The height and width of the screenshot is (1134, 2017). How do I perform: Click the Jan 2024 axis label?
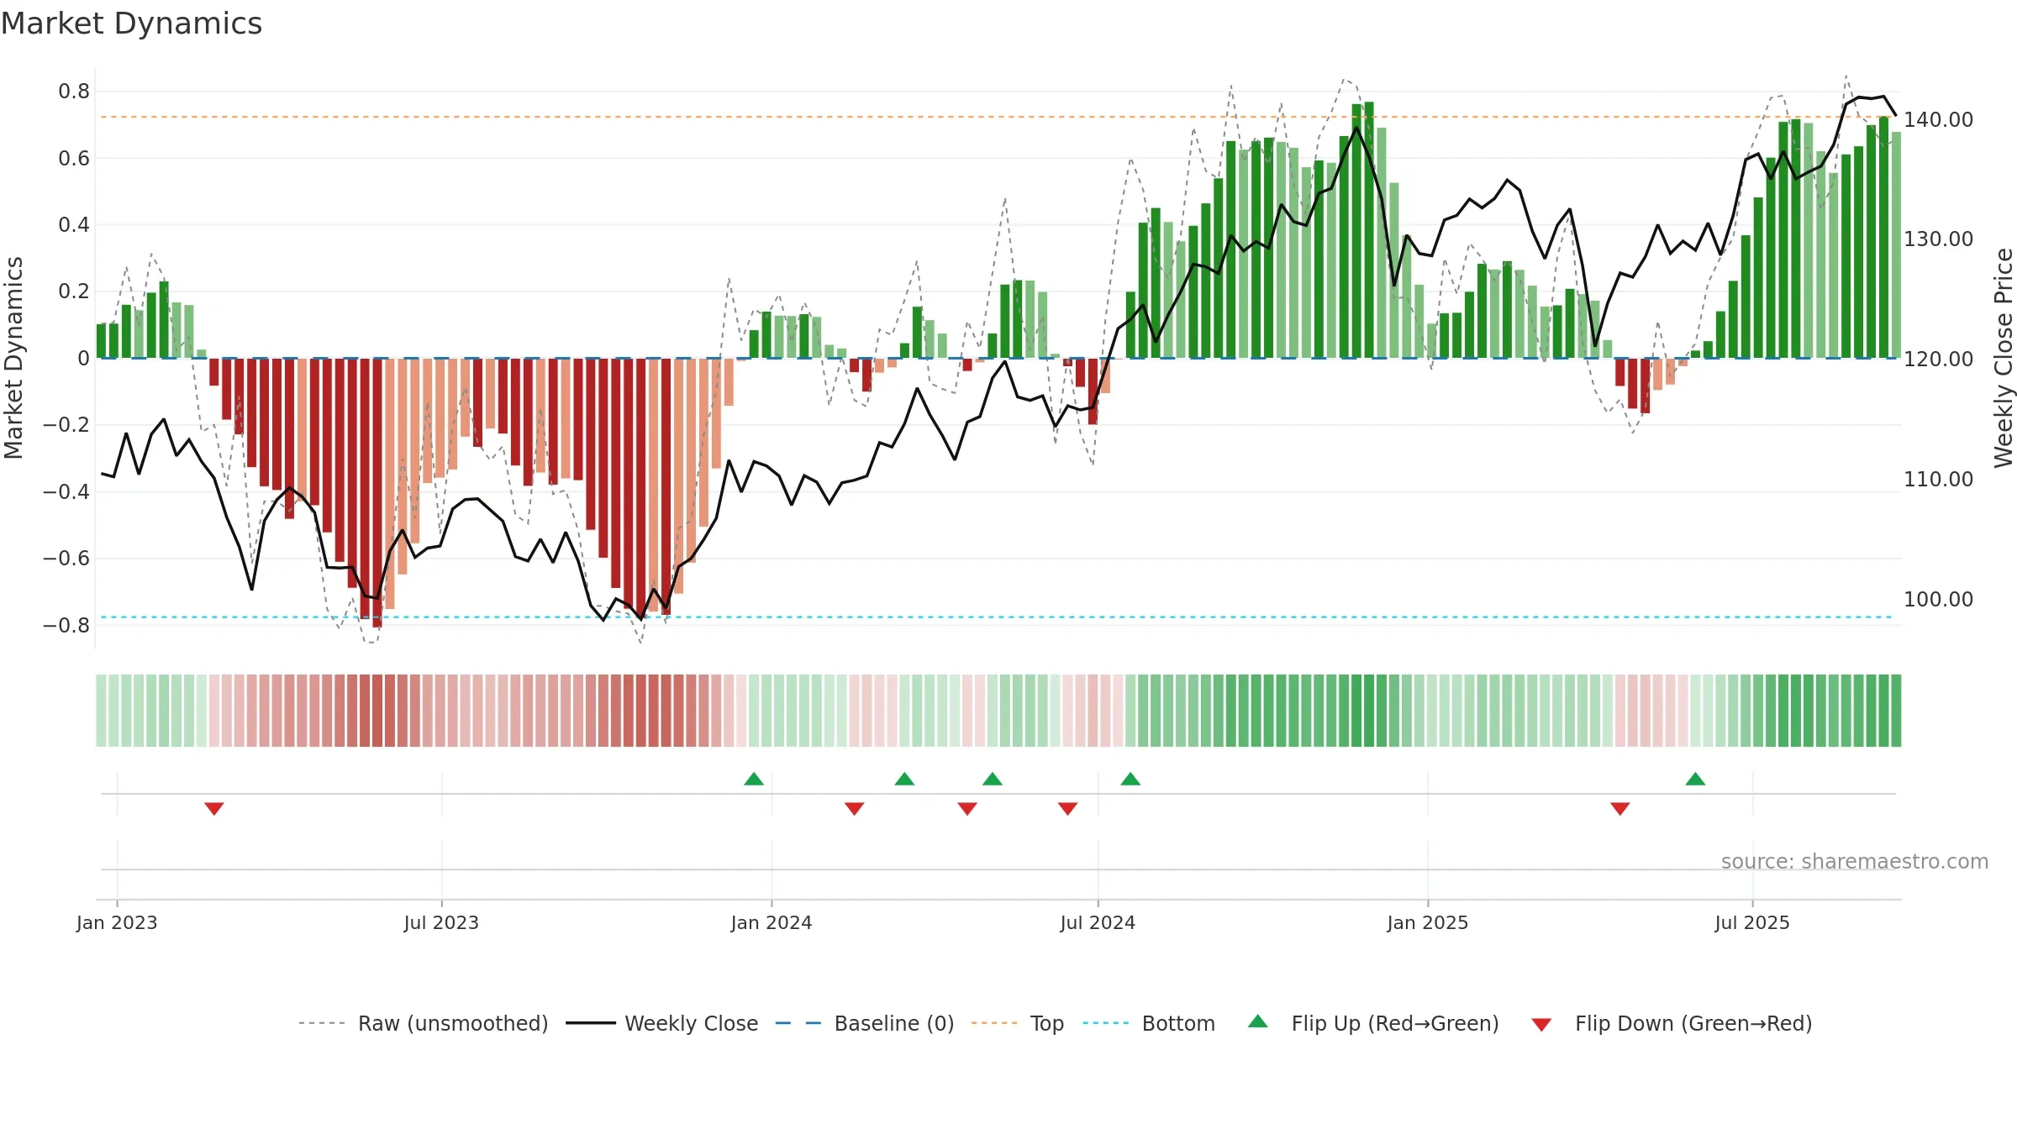tap(772, 922)
